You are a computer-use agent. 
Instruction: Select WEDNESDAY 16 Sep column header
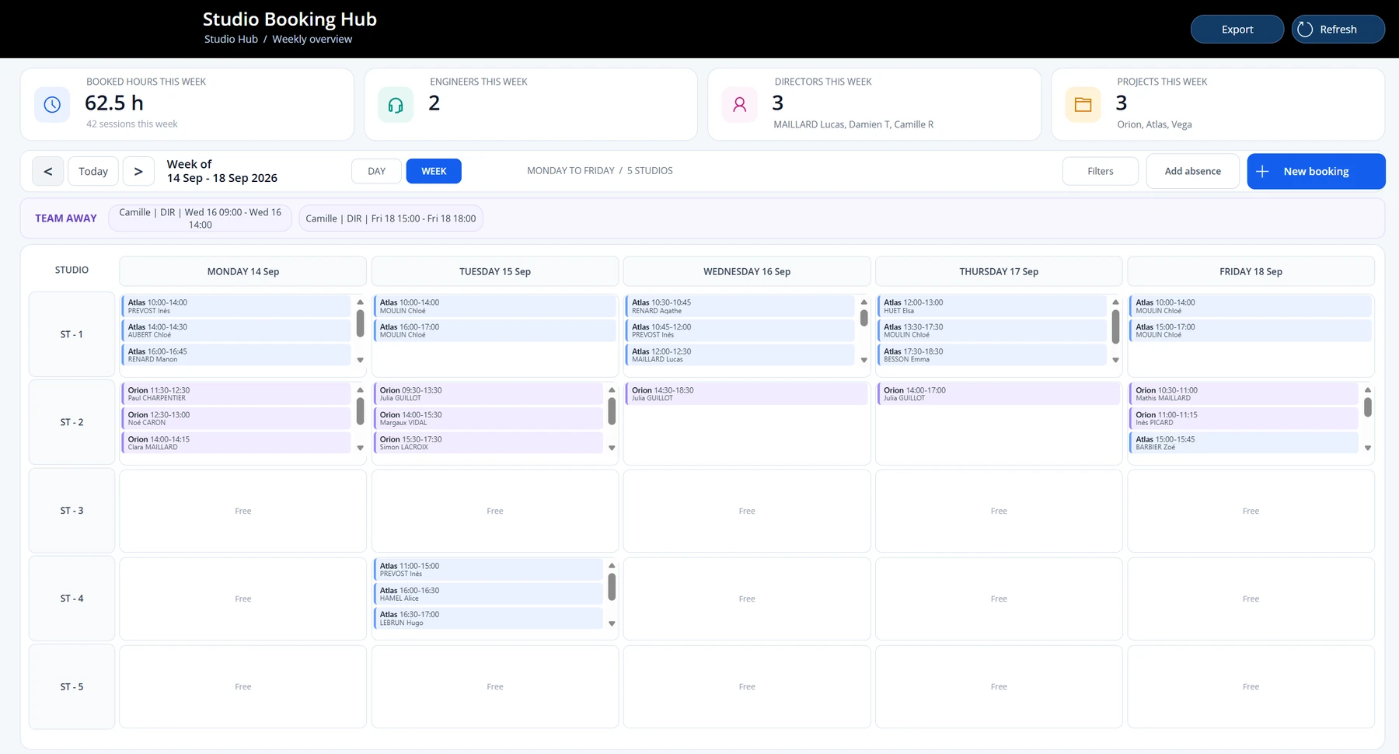746,271
